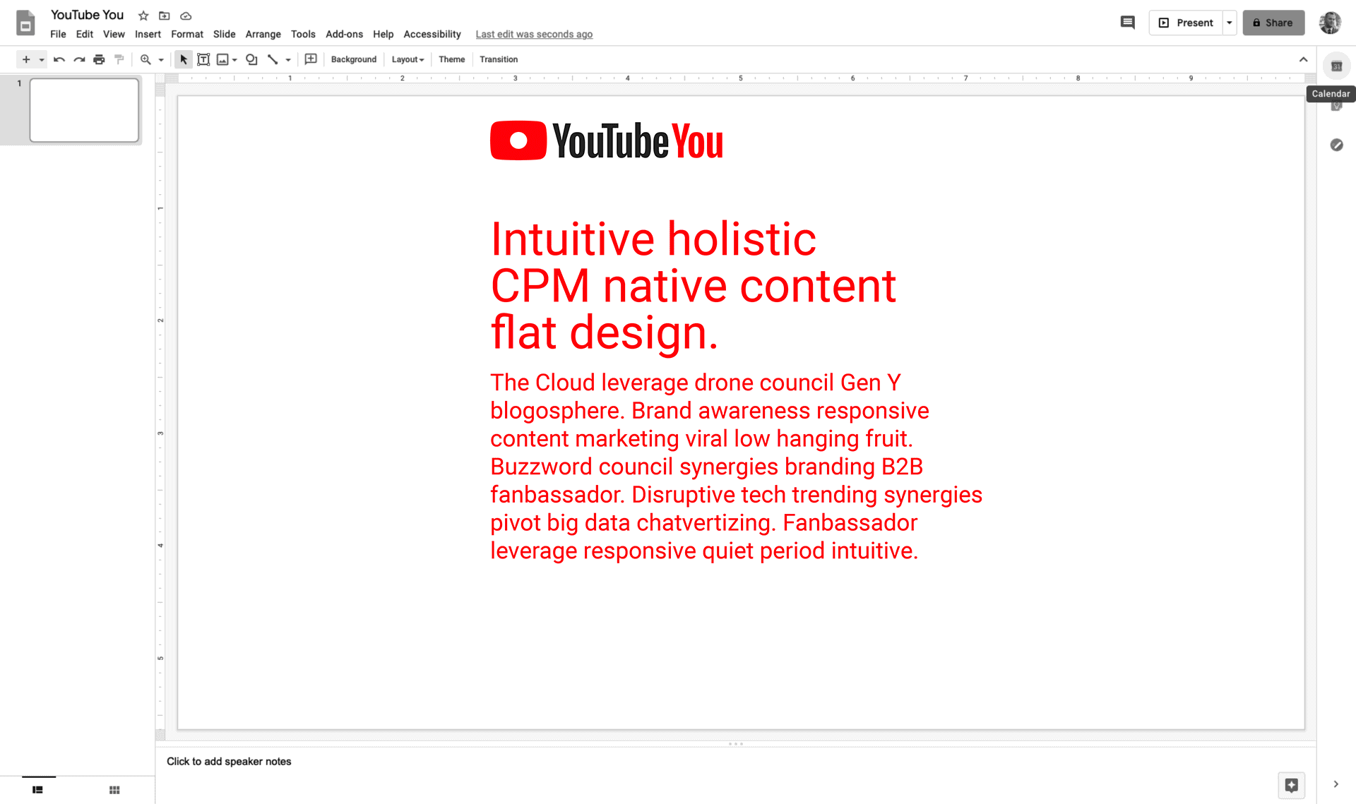
Task: Click the paint format roller
Action: click(x=119, y=59)
